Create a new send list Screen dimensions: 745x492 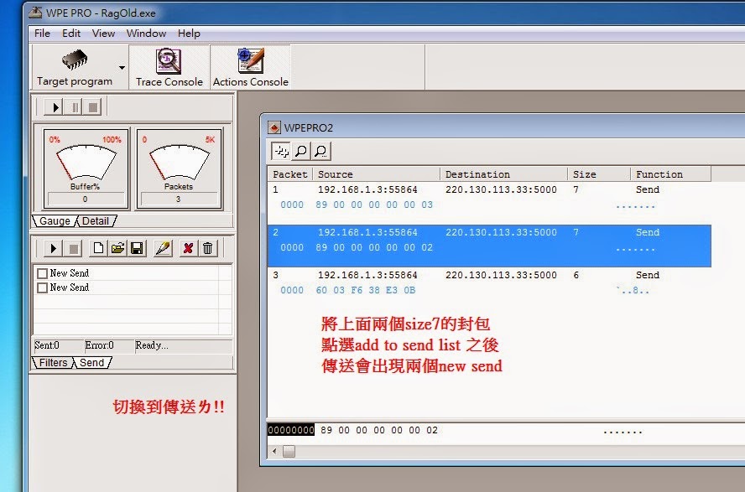pyautogui.click(x=98, y=247)
